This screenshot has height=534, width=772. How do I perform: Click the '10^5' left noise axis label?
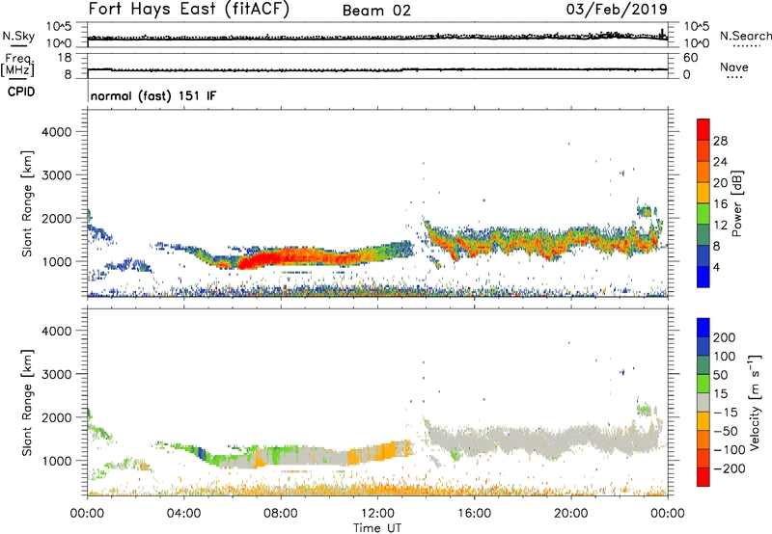click(x=59, y=27)
